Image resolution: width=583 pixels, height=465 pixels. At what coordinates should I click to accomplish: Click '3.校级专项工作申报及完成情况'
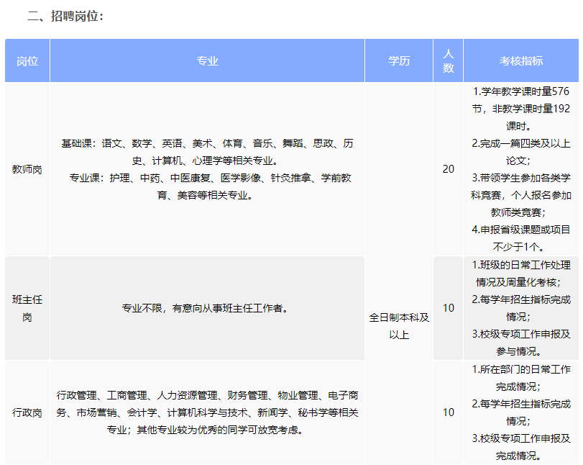coord(521,447)
